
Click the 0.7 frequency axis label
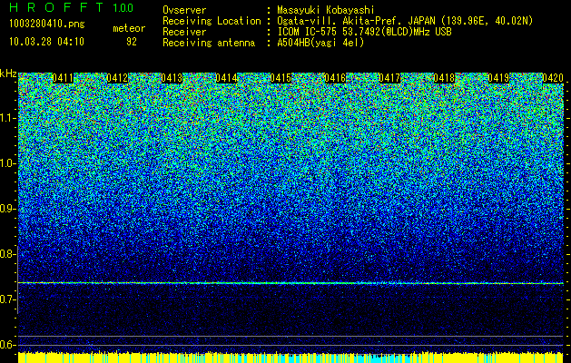click(7, 299)
